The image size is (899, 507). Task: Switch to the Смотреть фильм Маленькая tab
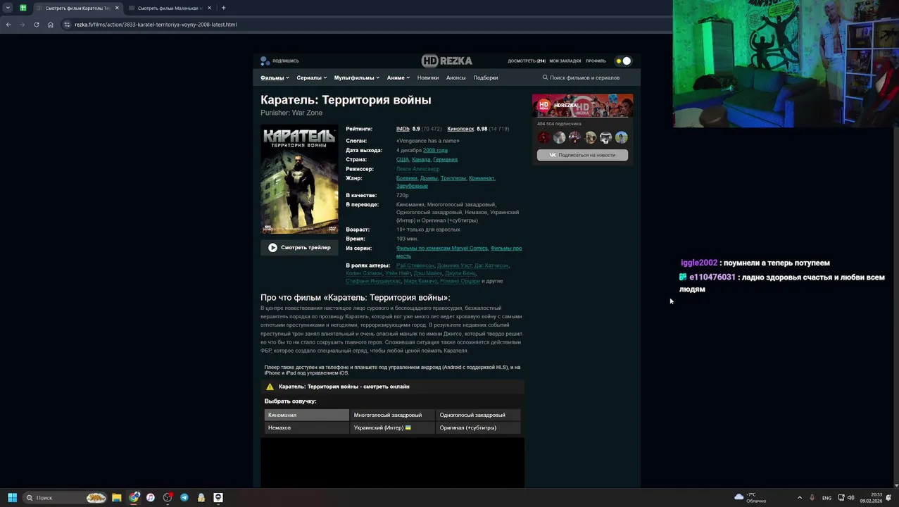click(x=169, y=8)
